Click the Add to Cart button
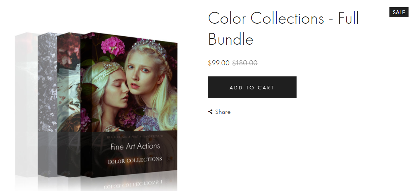The height and width of the screenshot is (191, 420). click(252, 87)
